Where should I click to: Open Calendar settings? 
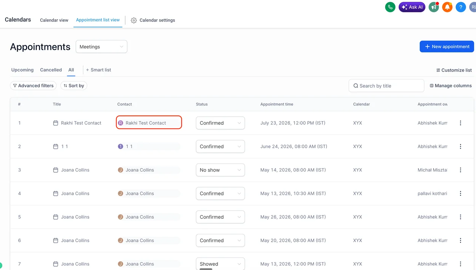[x=153, y=20]
